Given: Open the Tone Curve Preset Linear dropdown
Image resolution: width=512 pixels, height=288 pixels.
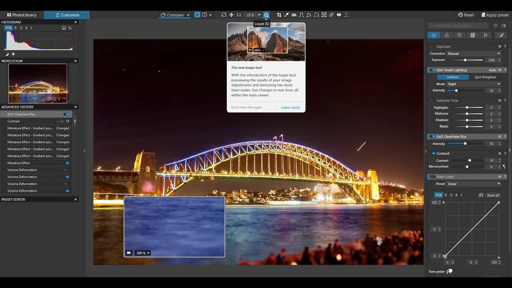Looking at the screenshot, I should 474,184.
